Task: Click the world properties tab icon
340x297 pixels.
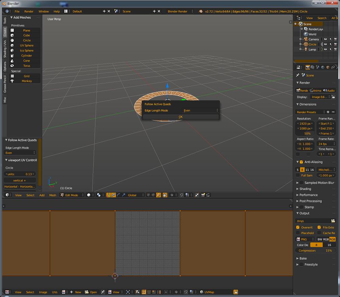Action: tap(323, 67)
